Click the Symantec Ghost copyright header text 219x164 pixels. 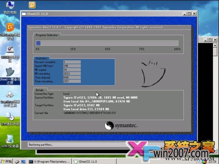pos(96,27)
